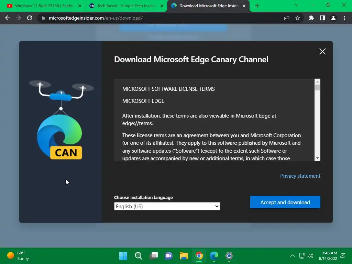Open the tab search chevron
Viewport: 352px width, 264px height.
coord(297,5)
